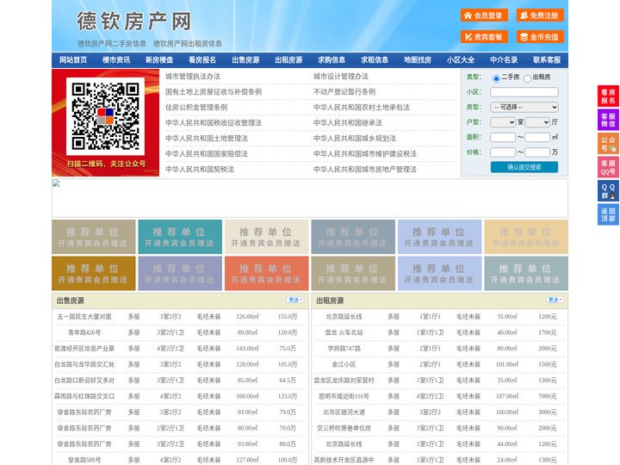Click the 免费注册 user icon button
This screenshot has width=620, height=465.
tap(540, 15)
